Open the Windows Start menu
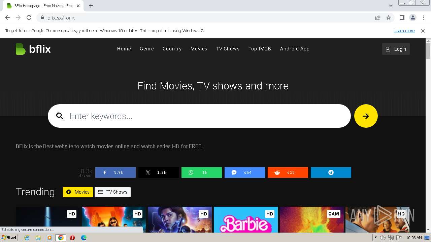Image resolution: width=431 pixels, height=242 pixels. pyautogui.click(x=9, y=238)
